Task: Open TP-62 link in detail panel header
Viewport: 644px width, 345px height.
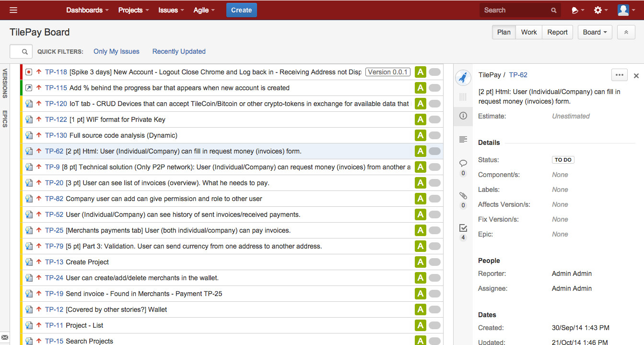Action: pyautogui.click(x=518, y=75)
